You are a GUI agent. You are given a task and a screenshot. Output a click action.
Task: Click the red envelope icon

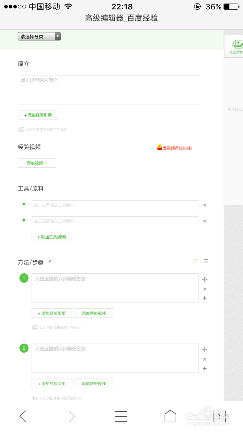159,147
